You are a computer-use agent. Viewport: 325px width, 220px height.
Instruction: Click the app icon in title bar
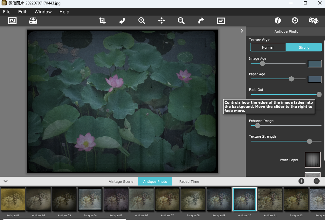pyautogui.click(x=4, y=3)
